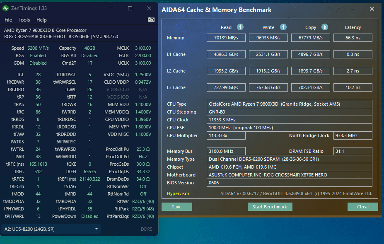Click the BIOS Version 0606 field
This screenshot has width=384, height=244.
[290, 183]
